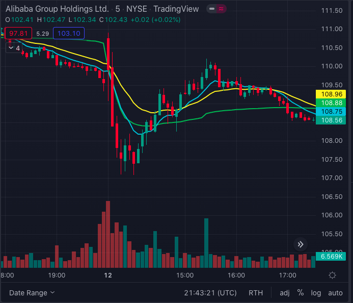This screenshot has height=303, width=353.
Task: Click the 106.00 price axis label
Action: [332, 215]
